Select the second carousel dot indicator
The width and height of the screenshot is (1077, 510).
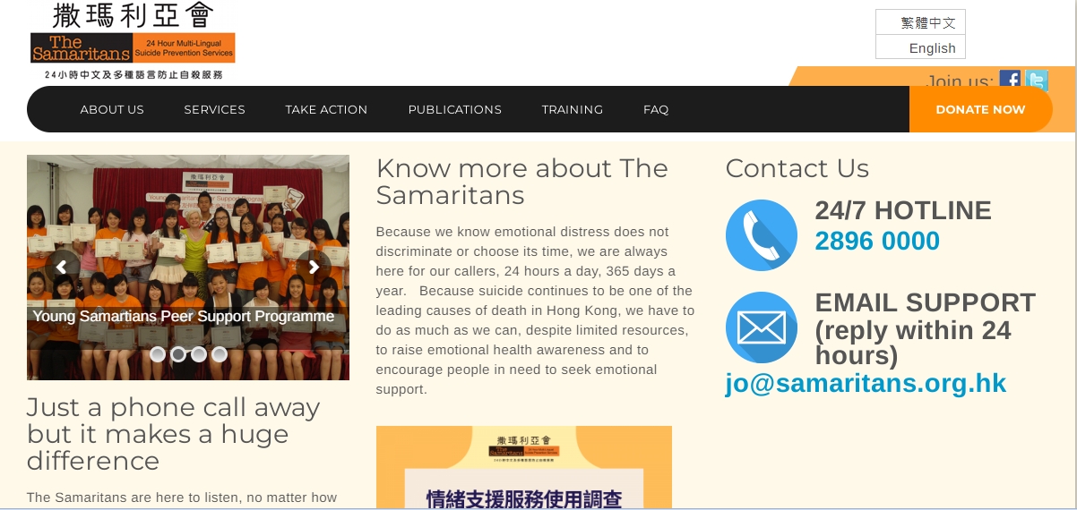click(x=178, y=354)
